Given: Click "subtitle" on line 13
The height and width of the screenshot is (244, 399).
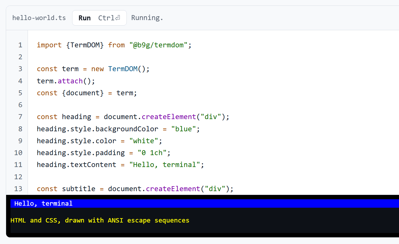Looking at the screenshot, I should pyautogui.click(x=79, y=189).
